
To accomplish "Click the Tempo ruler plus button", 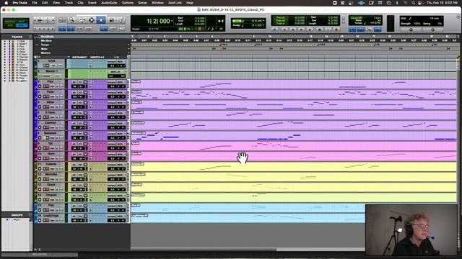I will [x=128, y=45].
